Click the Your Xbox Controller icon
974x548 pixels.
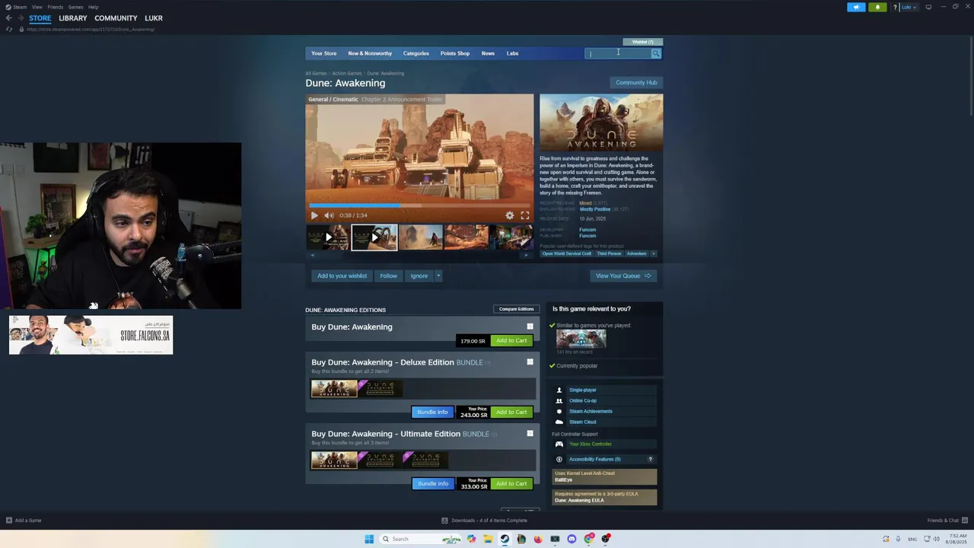coord(559,444)
